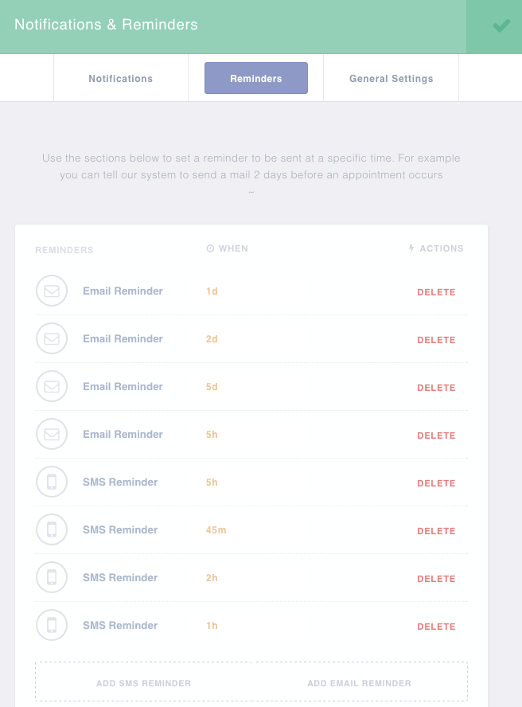Screen dimensions: 522x707
Task: Click the green checkmark save icon
Action: 501,26
